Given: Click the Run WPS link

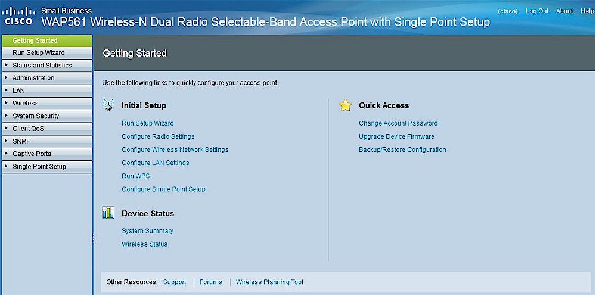Looking at the screenshot, I should click(x=136, y=176).
